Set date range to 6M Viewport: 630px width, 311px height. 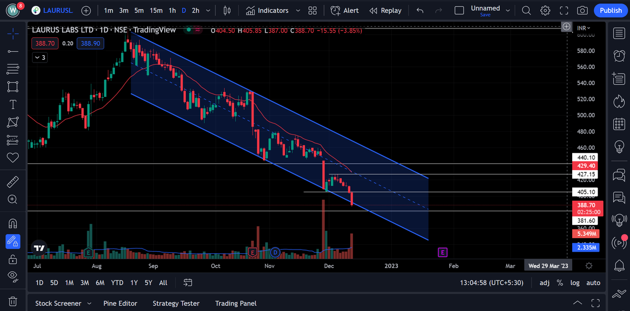pyautogui.click(x=100, y=283)
